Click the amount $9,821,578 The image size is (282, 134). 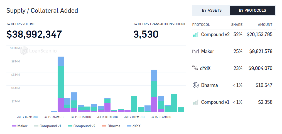point(261,51)
